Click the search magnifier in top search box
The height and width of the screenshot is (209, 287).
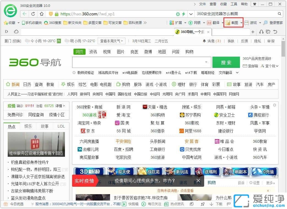279,14
